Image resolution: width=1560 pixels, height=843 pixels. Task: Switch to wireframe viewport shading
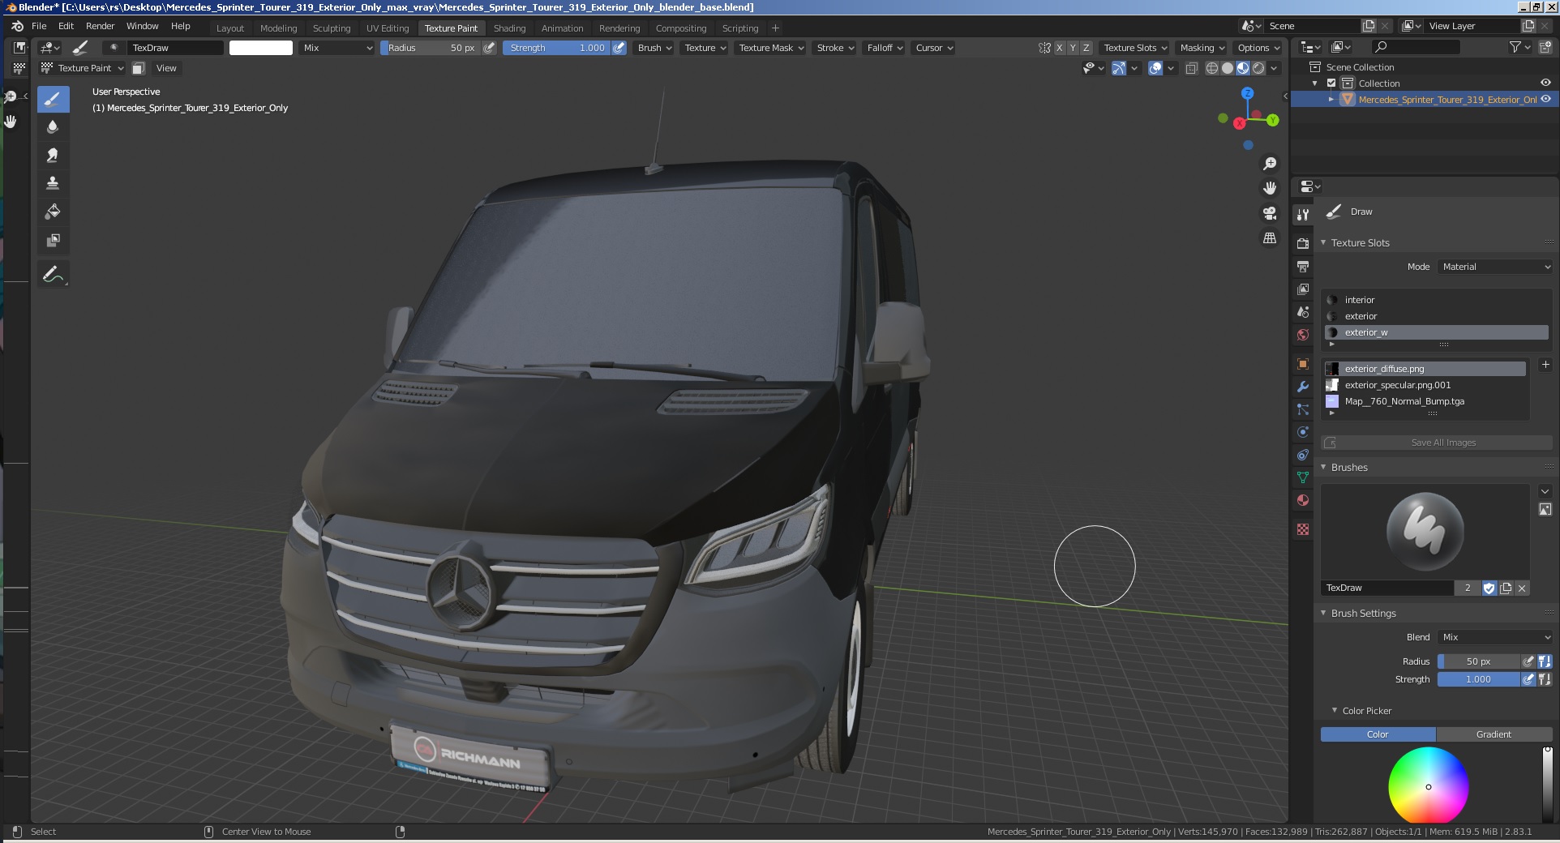point(1212,68)
